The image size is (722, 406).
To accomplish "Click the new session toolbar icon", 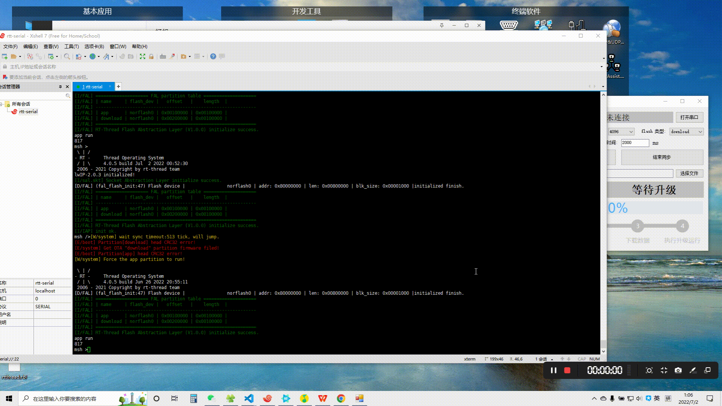I will point(5,56).
